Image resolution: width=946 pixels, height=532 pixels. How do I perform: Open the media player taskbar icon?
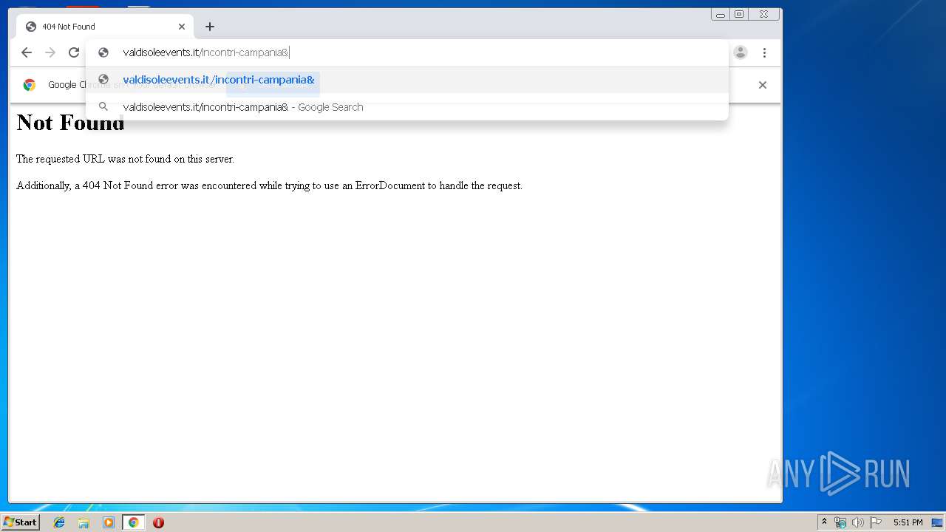click(109, 522)
